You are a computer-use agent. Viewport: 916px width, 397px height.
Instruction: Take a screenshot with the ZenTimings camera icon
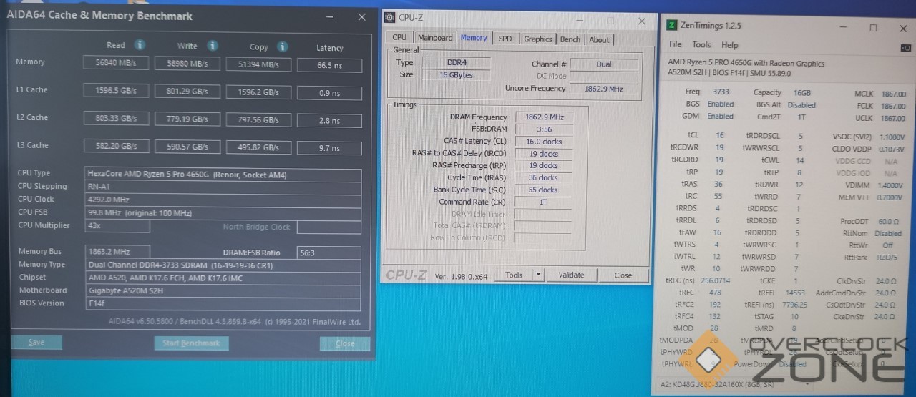tap(906, 47)
